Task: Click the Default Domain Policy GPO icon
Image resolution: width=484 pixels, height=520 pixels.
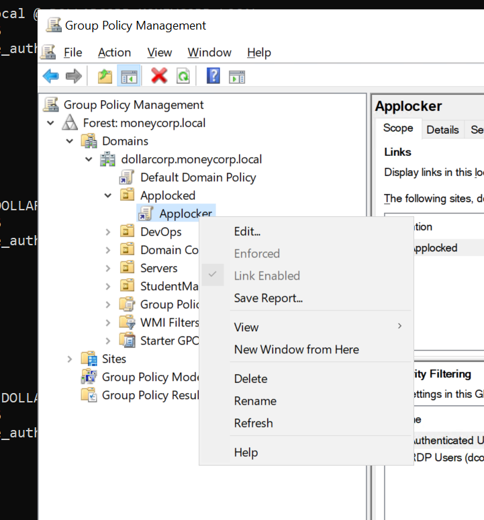Action: pos(127,177)
